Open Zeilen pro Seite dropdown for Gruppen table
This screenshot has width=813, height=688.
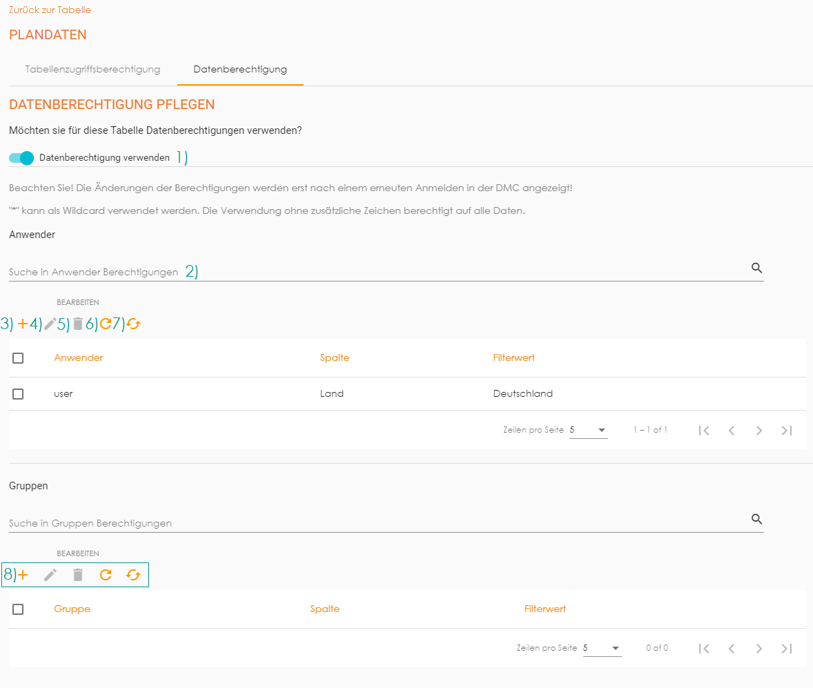tap(601, 648)
